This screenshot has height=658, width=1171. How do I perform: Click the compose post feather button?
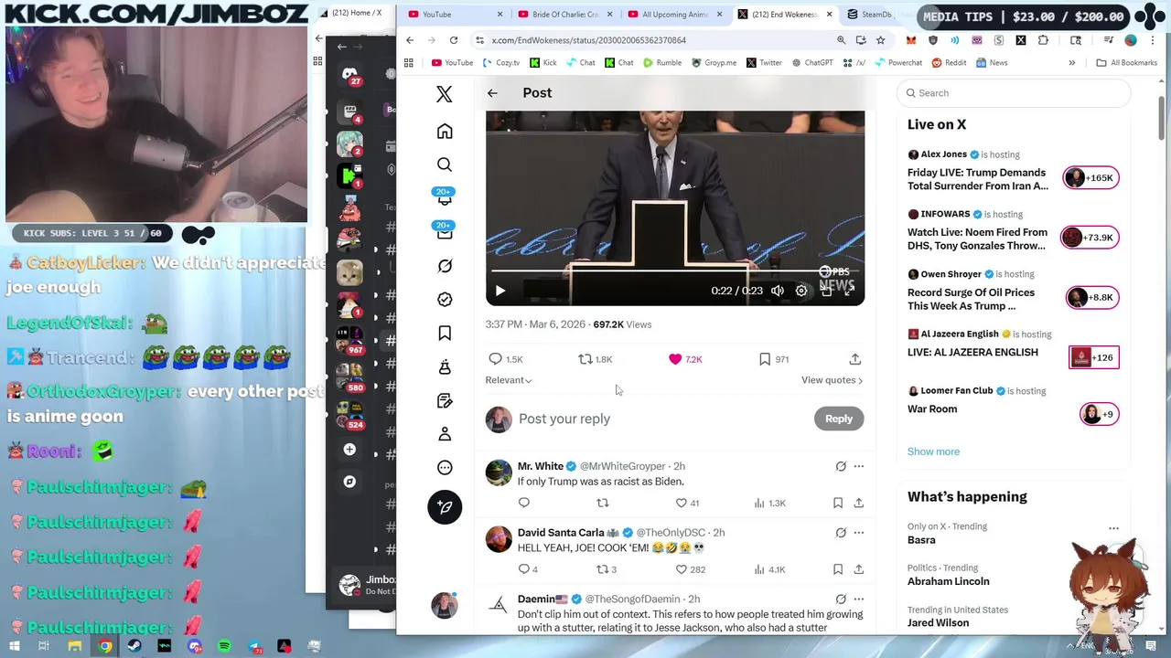tap(445, 506)
